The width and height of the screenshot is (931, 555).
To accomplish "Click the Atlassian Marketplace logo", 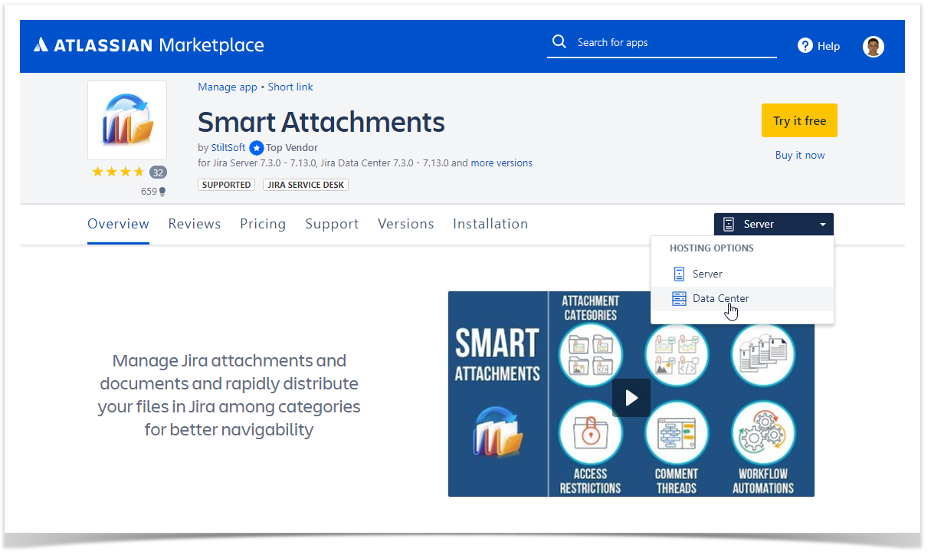I will pyautogui.click(x=149, y=45).
